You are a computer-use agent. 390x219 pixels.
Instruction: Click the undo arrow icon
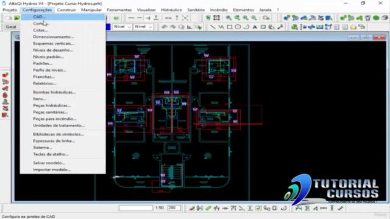[164, 27]
